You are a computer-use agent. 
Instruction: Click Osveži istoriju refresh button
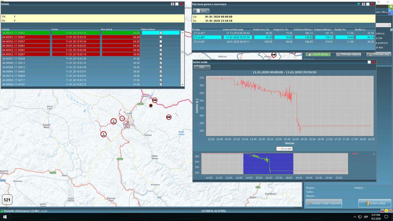pyautogui.click(x=318, y=54)
